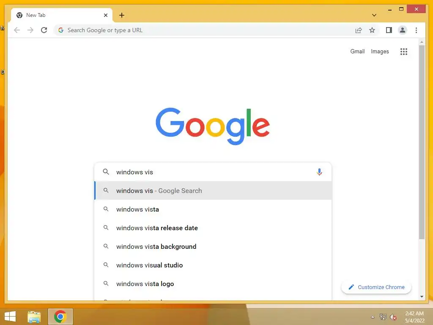Go back using the back arrow
This screenshot has width=433, height=325.
17,30
